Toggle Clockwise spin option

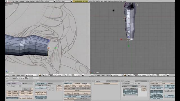coord(85,97)
